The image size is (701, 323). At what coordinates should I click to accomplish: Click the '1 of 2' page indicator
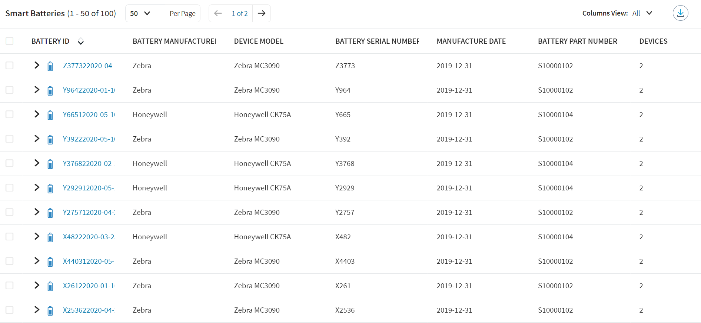click(x=240, y=13)
